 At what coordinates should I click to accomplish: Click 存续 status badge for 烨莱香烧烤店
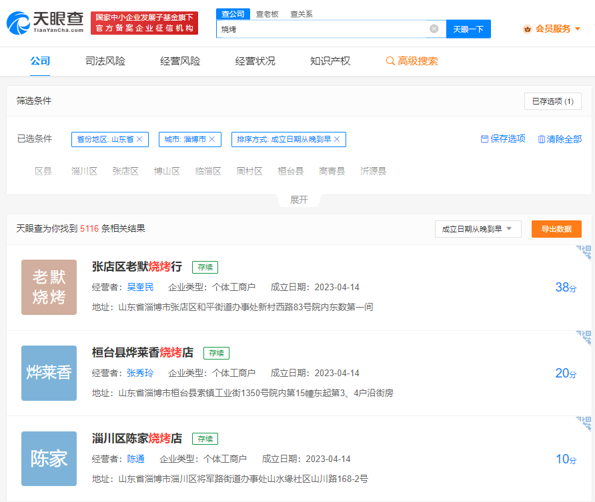(x=217, y=353)
